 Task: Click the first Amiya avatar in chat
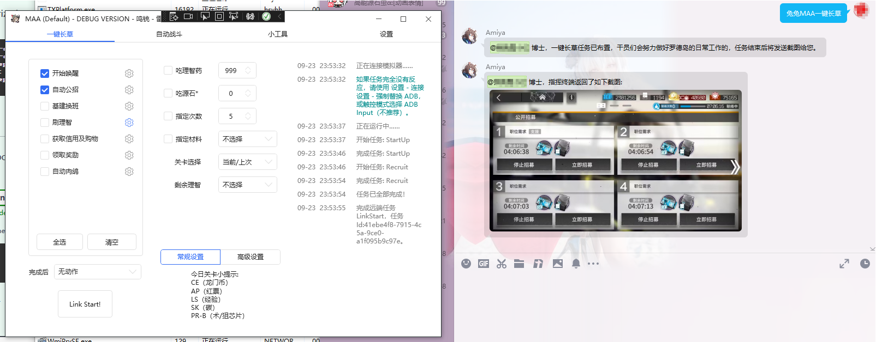pos(469,36)
